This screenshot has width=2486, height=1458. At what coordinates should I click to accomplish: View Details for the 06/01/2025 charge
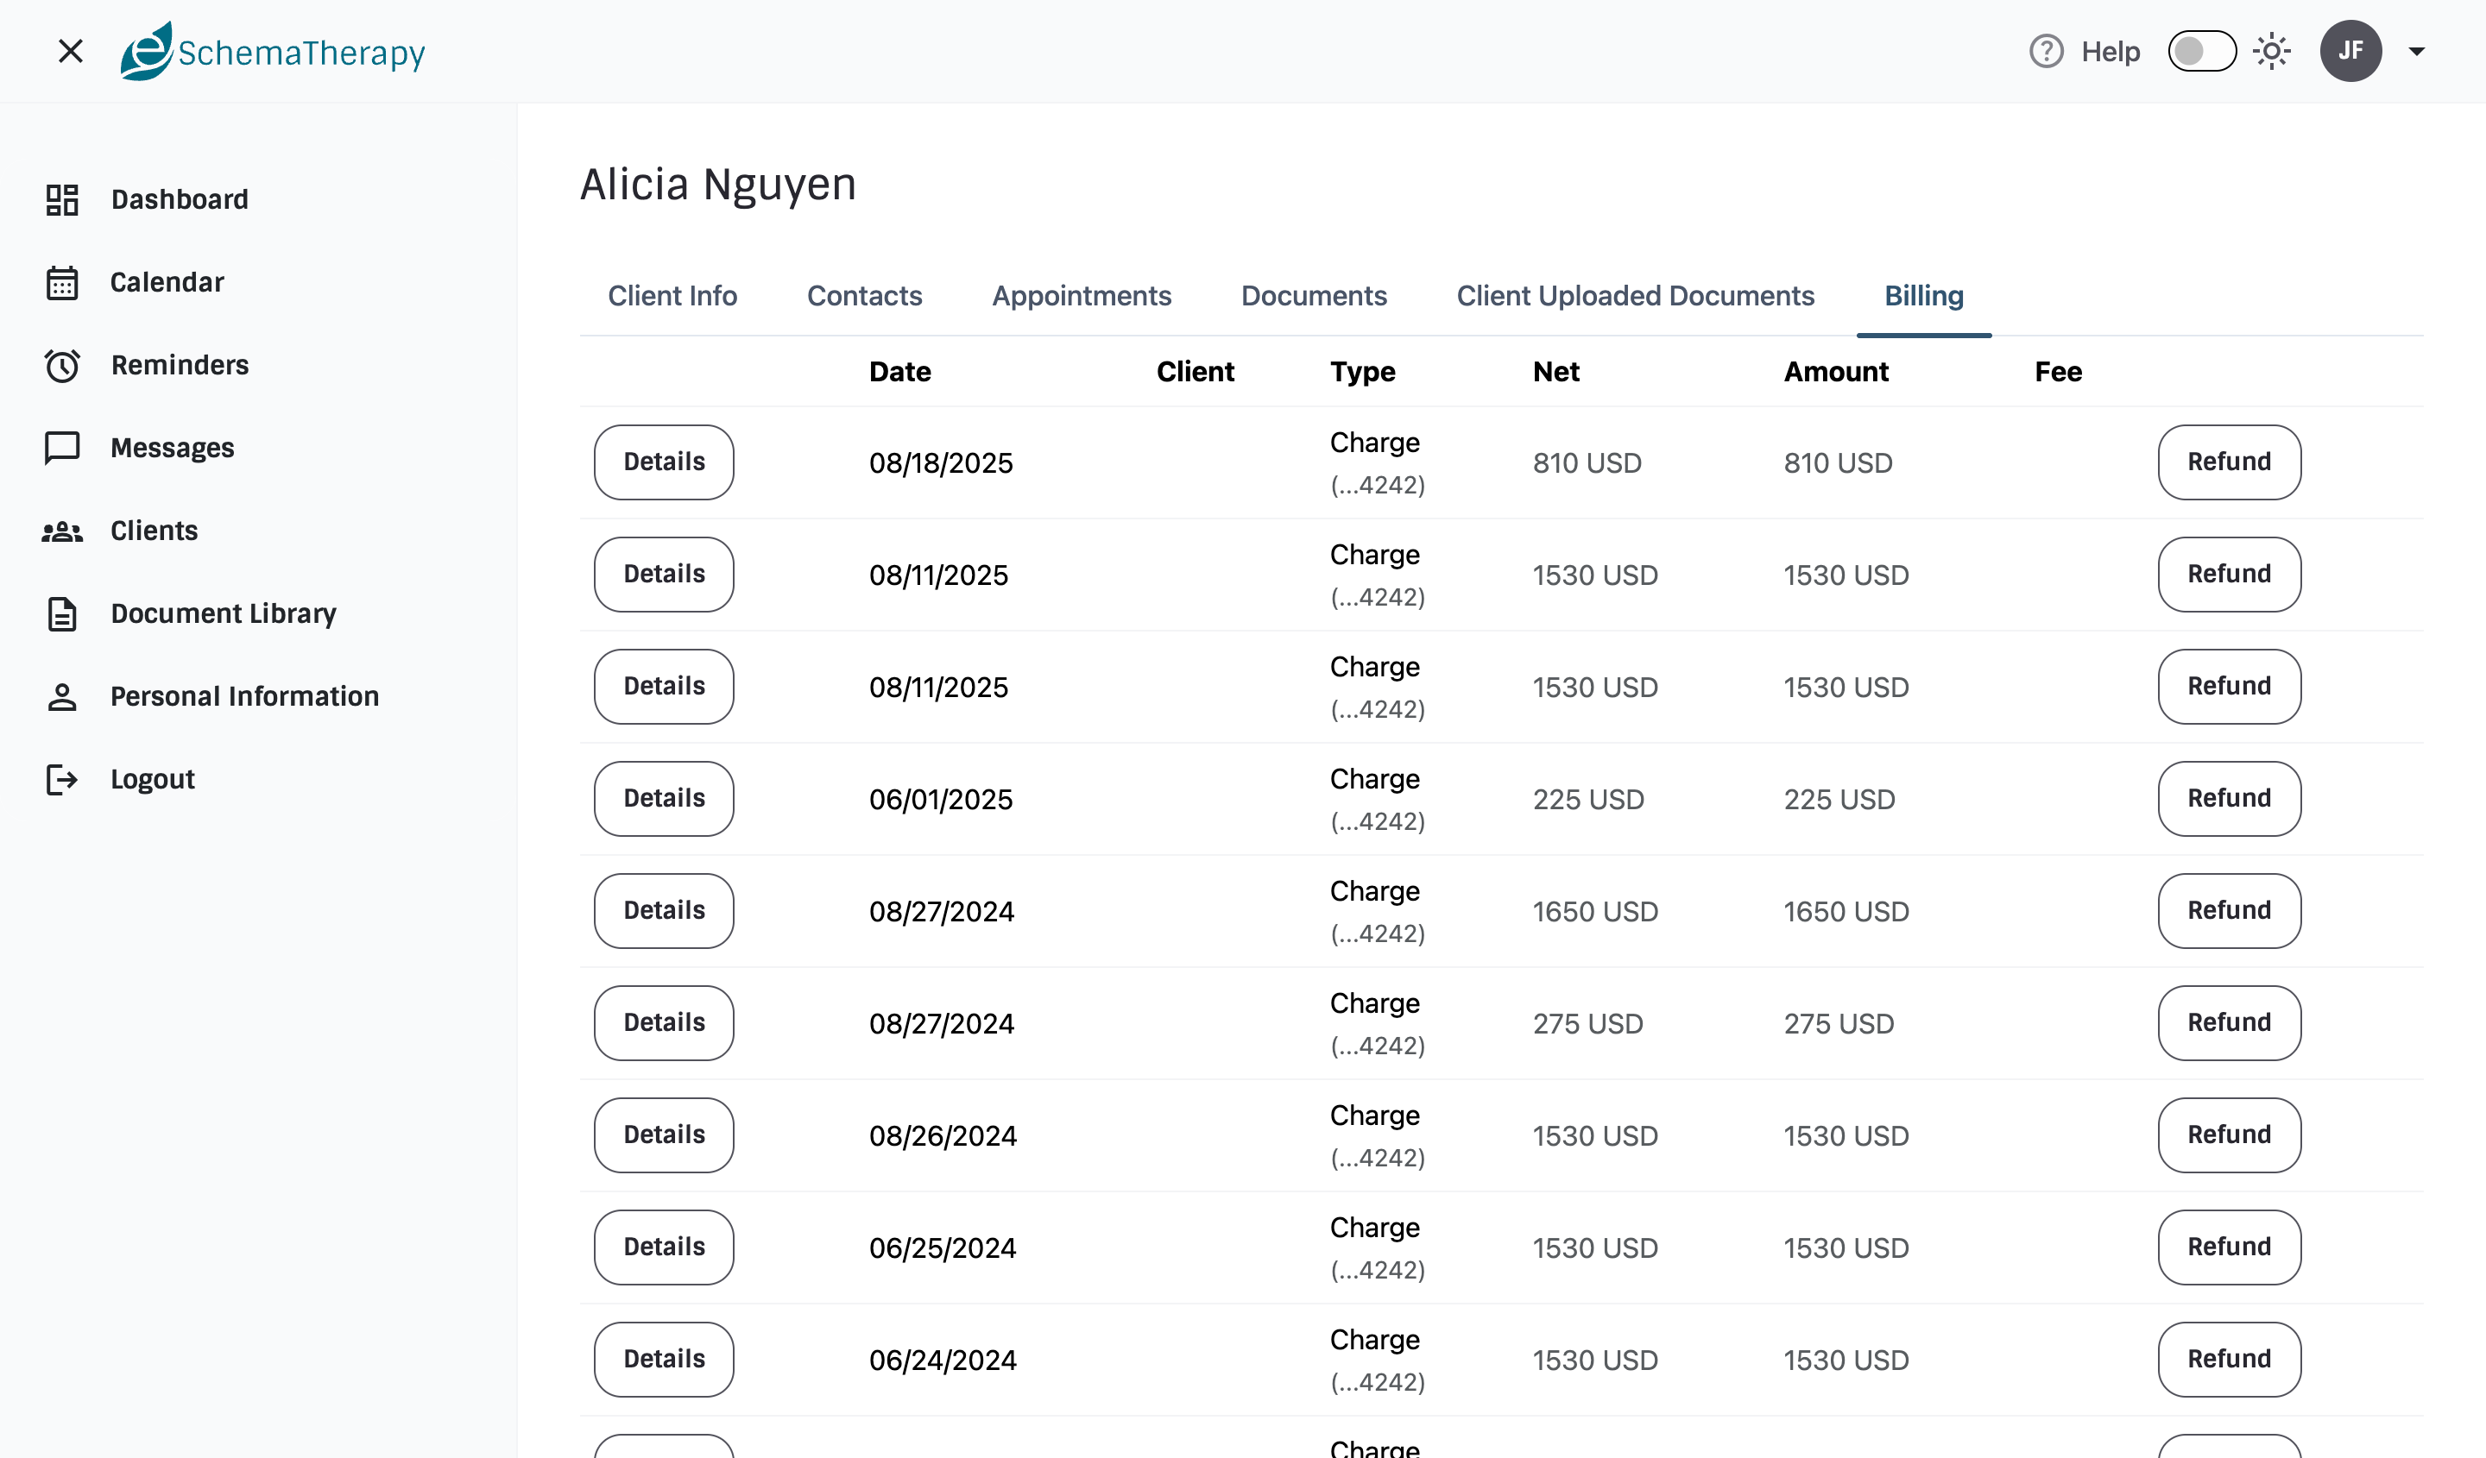point(664,799)
